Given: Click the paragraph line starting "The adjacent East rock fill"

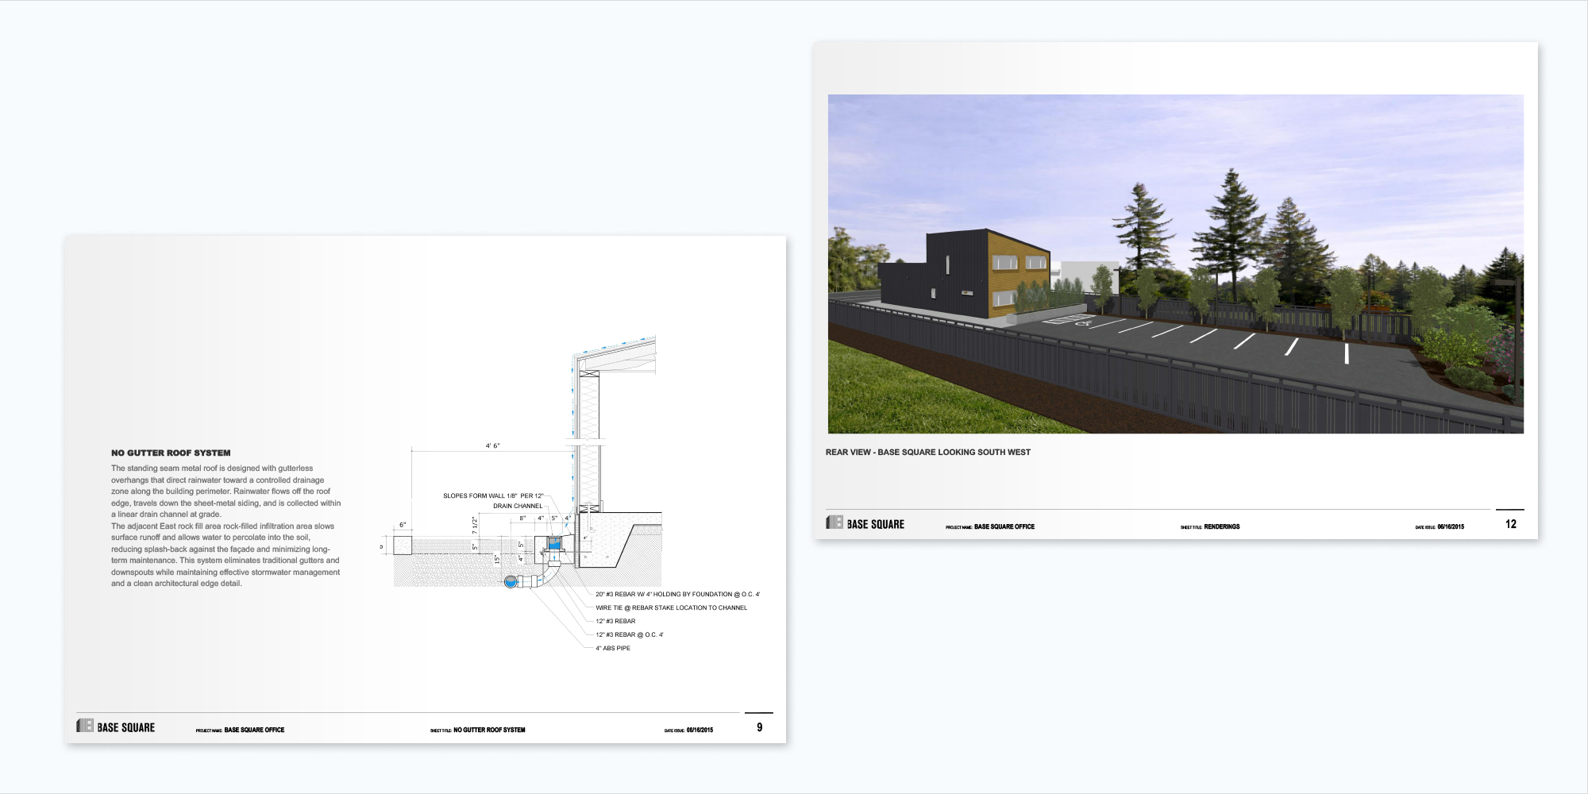Looking at the screenshot, I should (222, 526).
